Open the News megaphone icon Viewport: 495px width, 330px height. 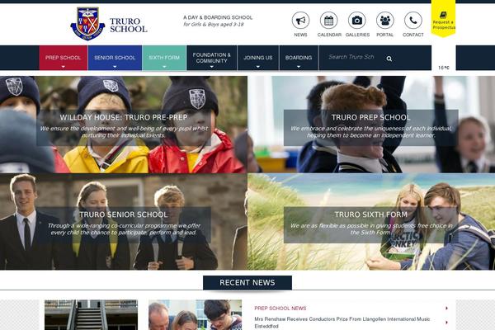pyautogui.click(x=300, y=21)
